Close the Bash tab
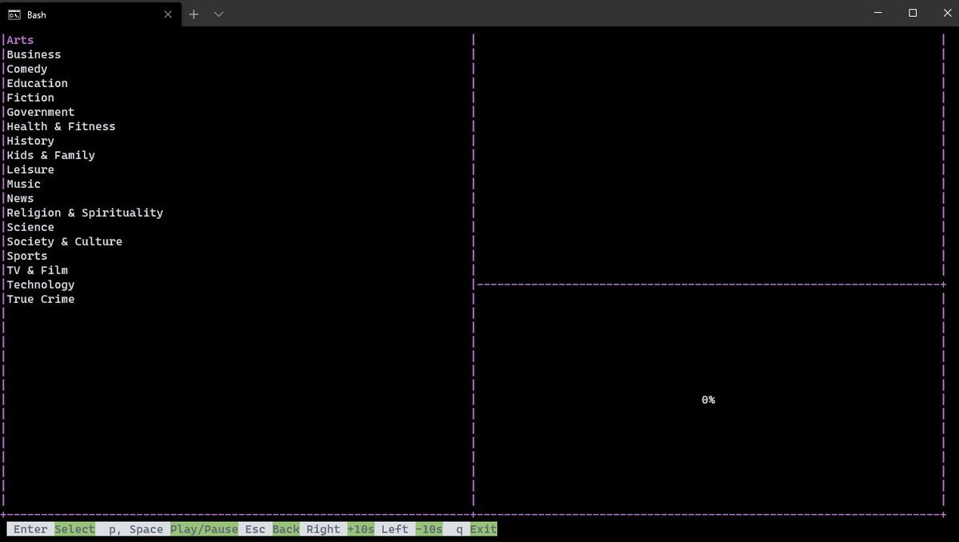Image resolution: width=959 pixels, height=542 pixels. click(168, 14)
